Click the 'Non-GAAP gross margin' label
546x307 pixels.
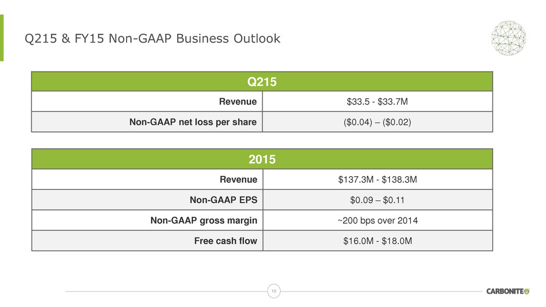click(204, 220)
